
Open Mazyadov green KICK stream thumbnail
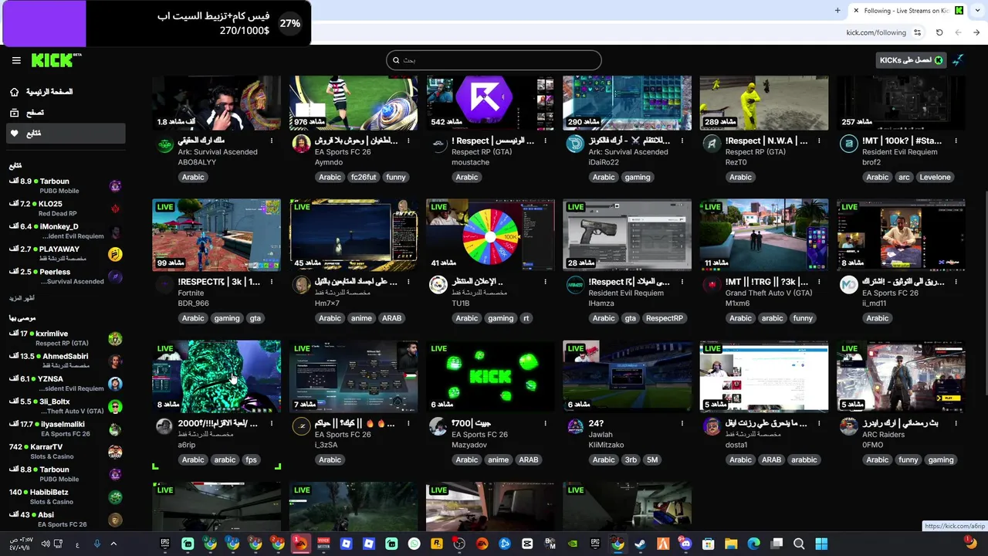point(490,376)
